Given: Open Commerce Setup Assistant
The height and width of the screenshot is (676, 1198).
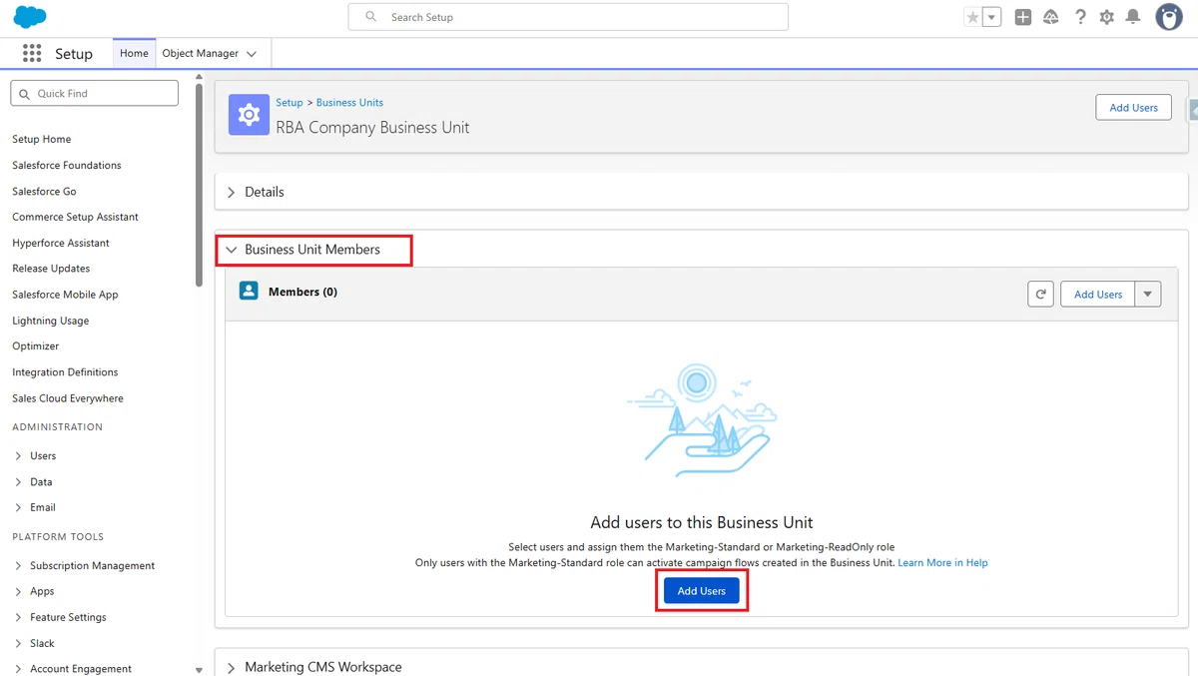Looking at the screenshot, I should point(75,217).
